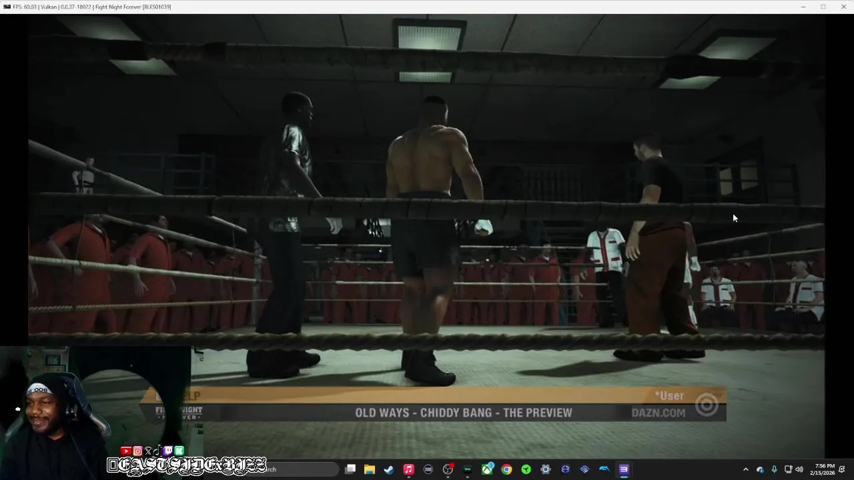The width and height of the screenshot is (854, 480).
Task: Open the Xbox app taskbar icon
Action: pos(488,469)
